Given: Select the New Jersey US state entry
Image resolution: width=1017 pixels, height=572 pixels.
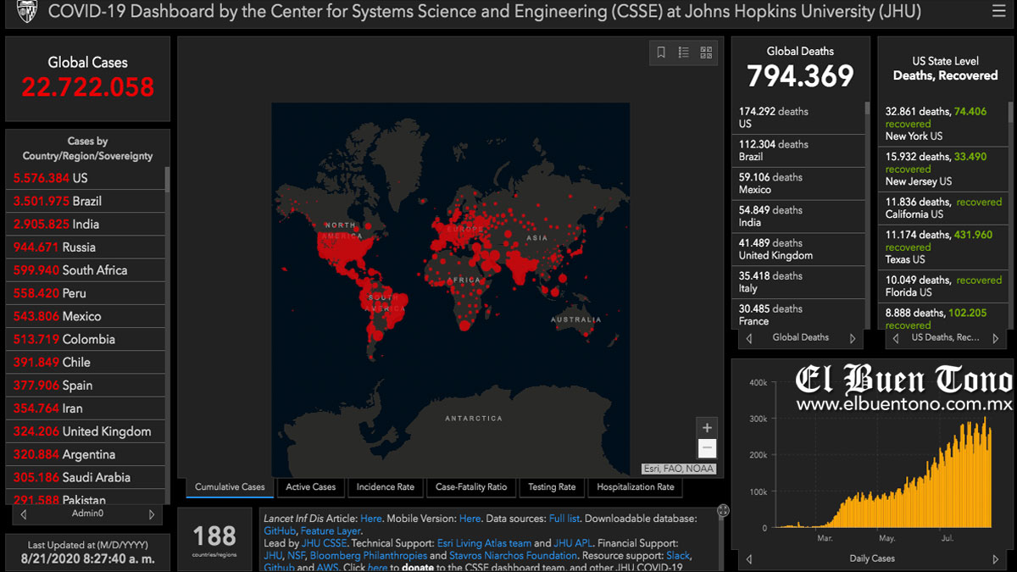Looking at the screenshot, I should [x=943, y=169].
